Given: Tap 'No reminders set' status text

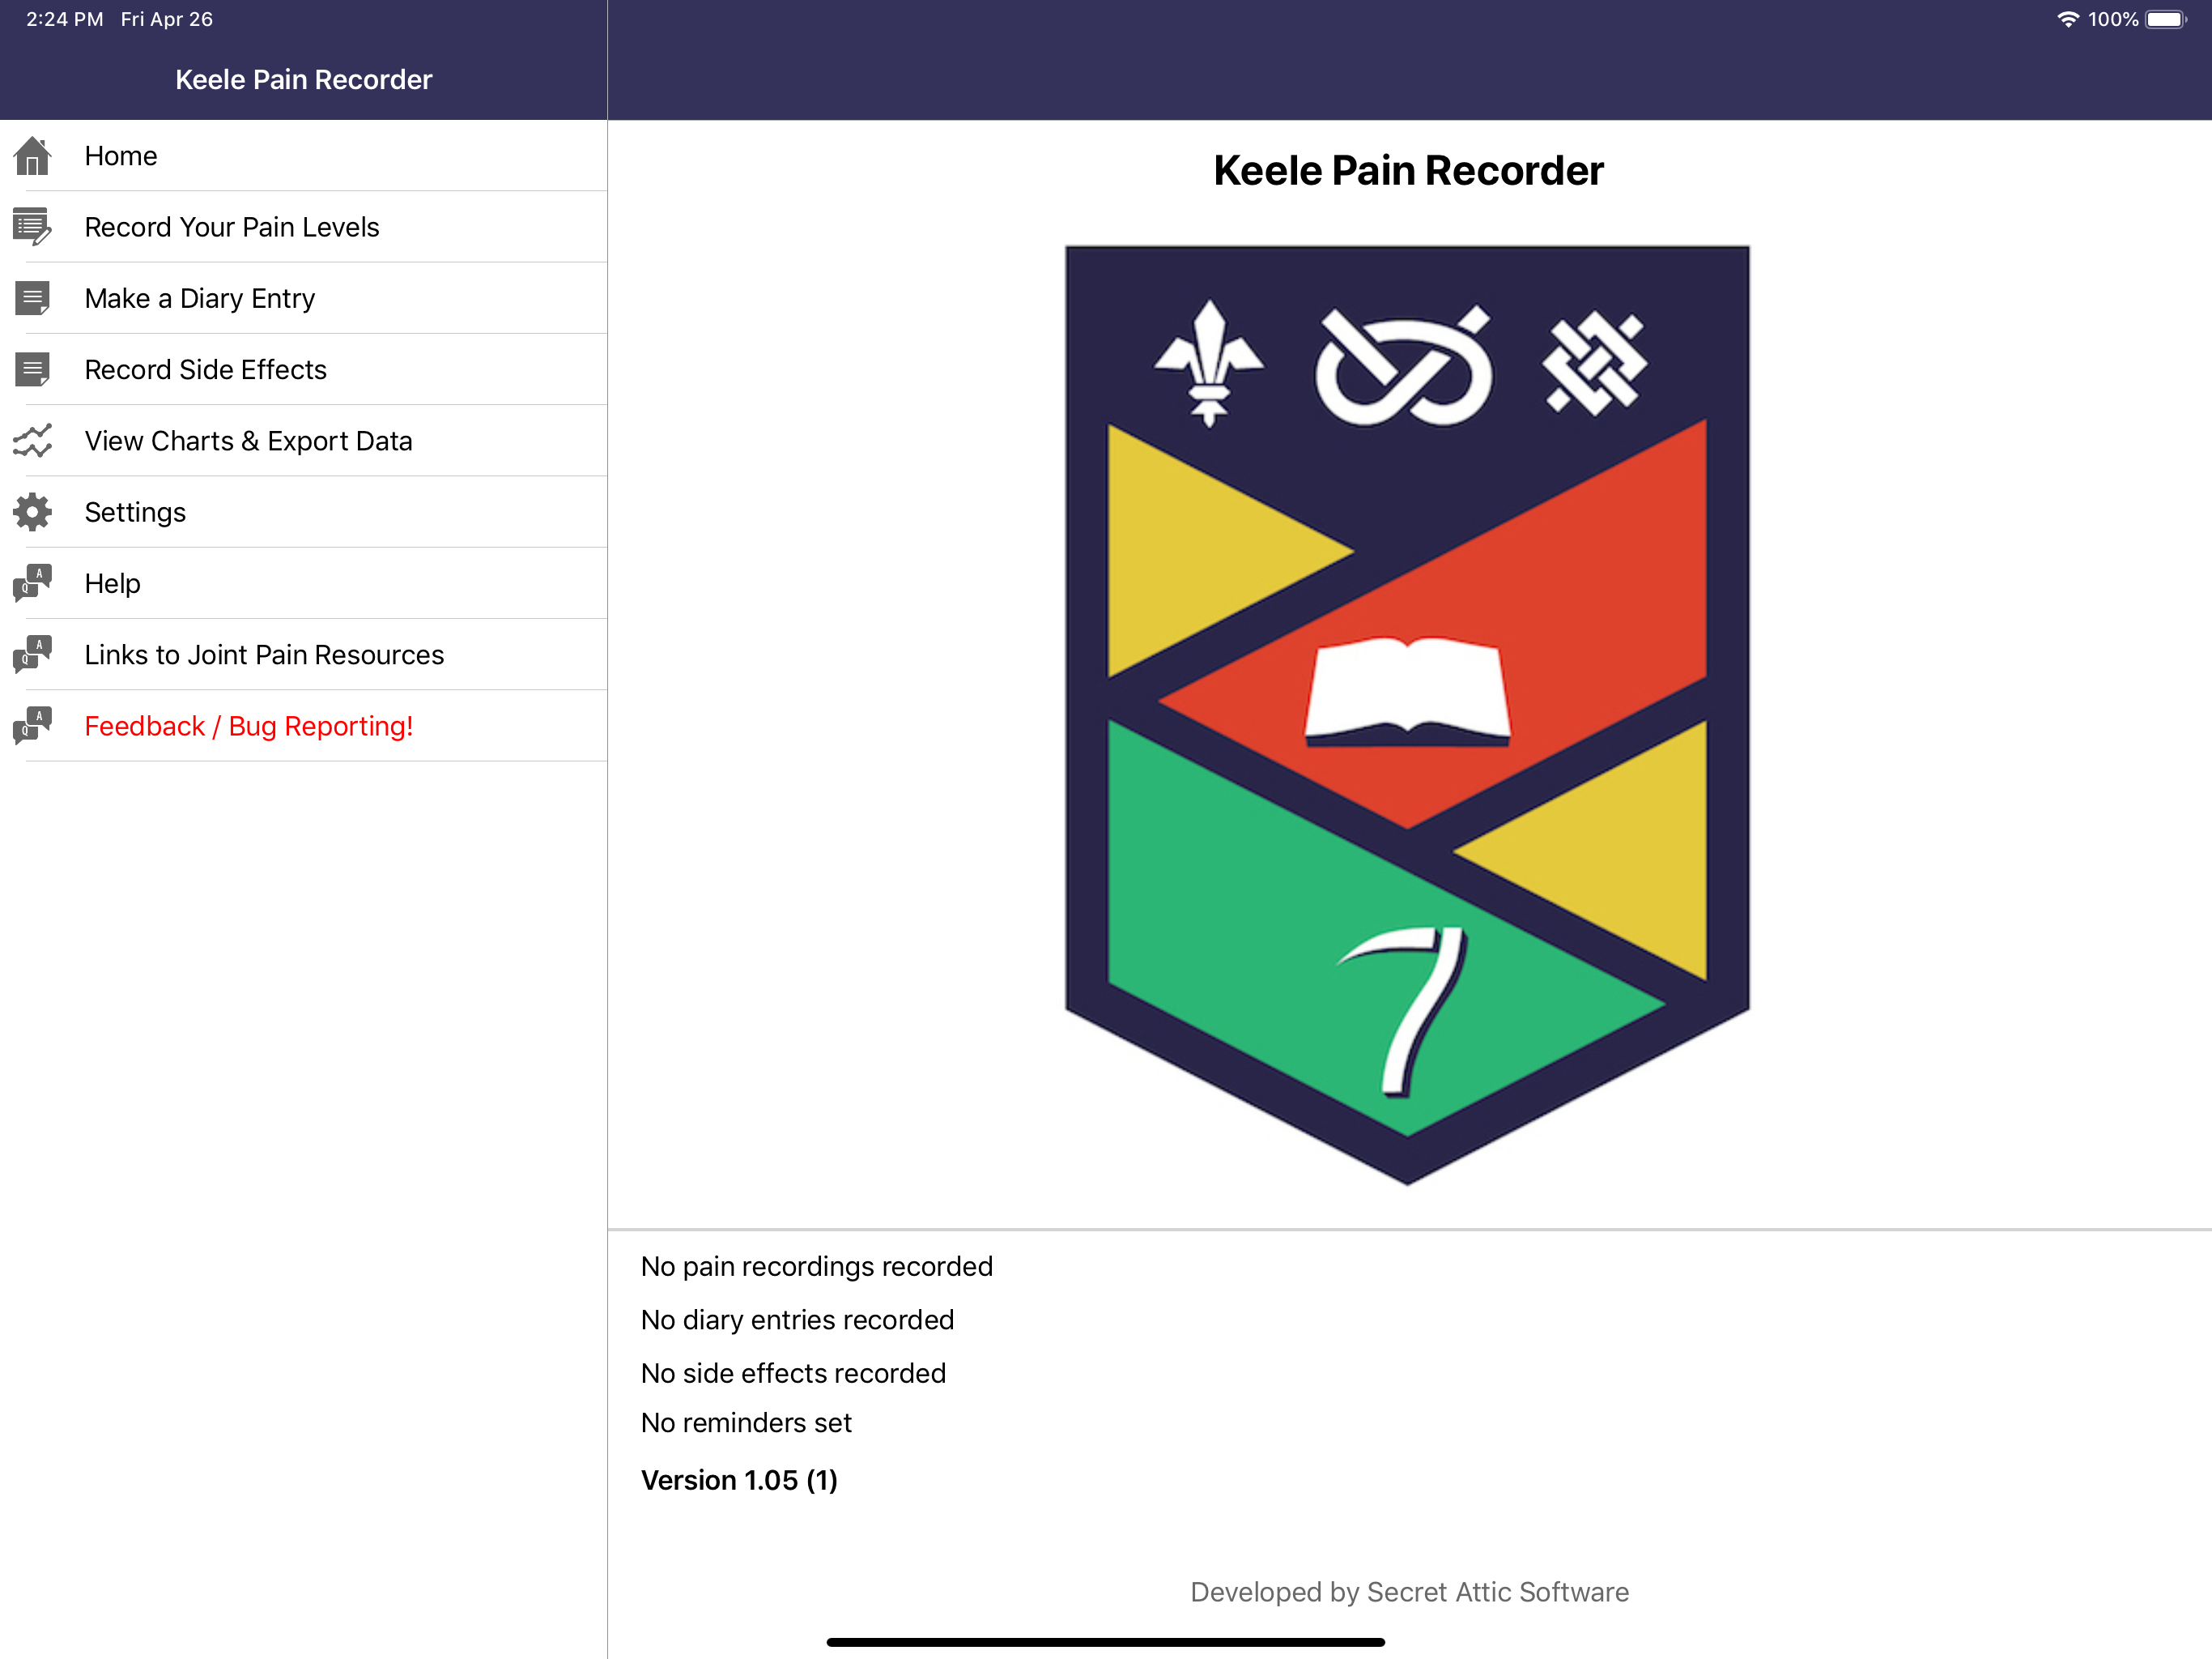Looking at the screenshot, I should click(x=746, y=1422).
